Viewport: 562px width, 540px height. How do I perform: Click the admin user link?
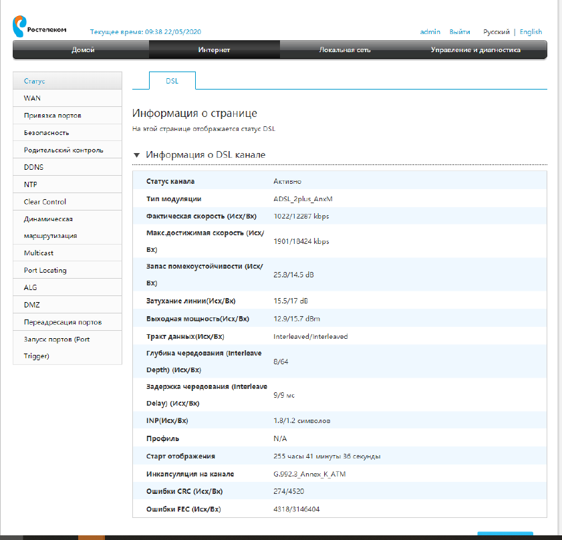430,32
